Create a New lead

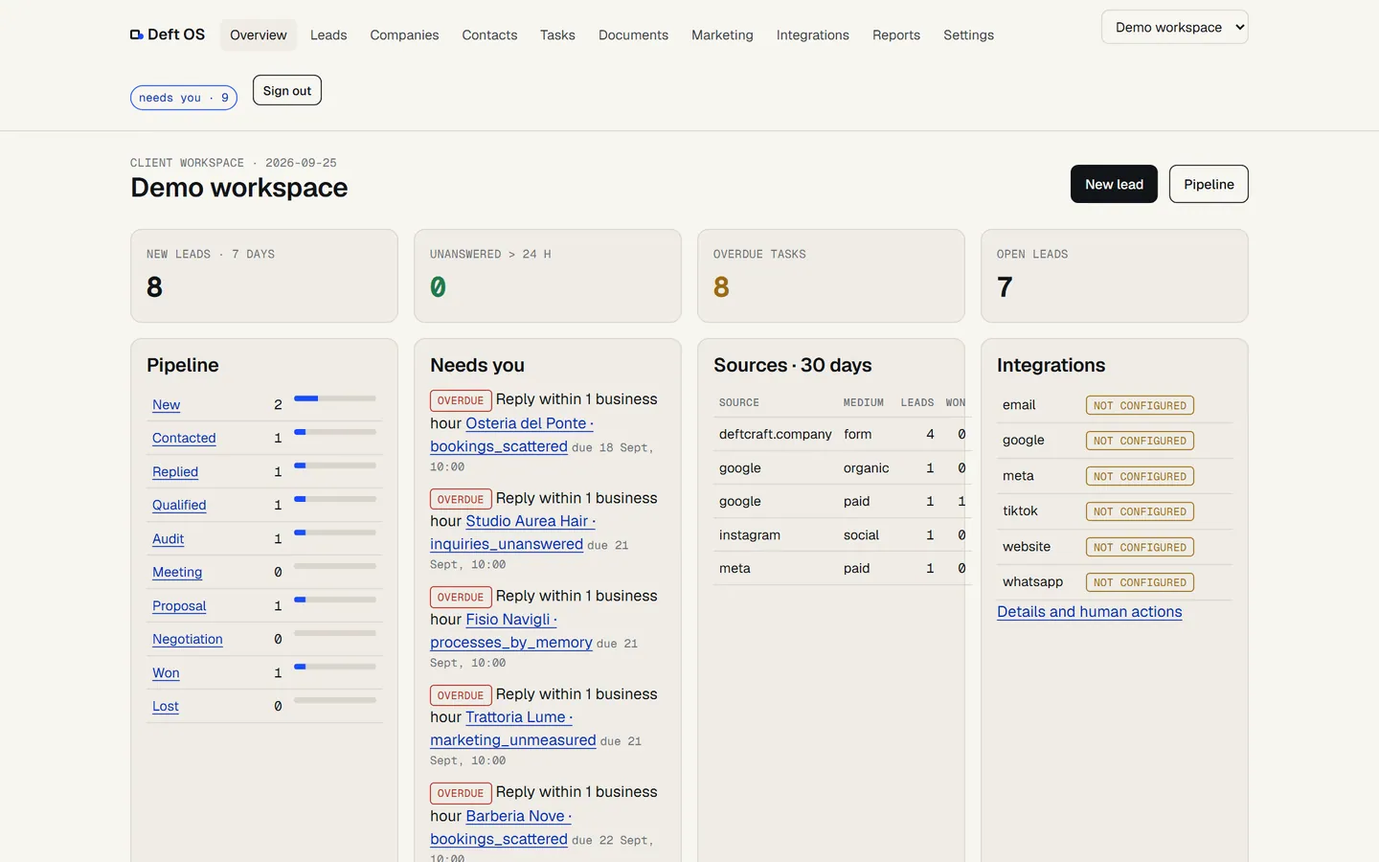1114,184
